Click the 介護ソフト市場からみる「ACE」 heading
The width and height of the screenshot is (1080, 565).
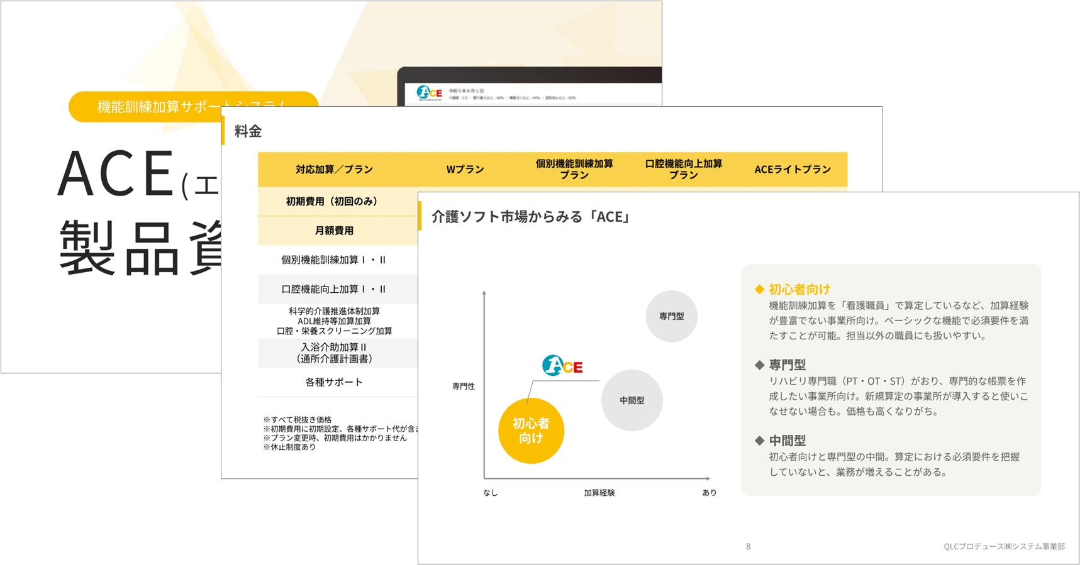pos(532,217)
